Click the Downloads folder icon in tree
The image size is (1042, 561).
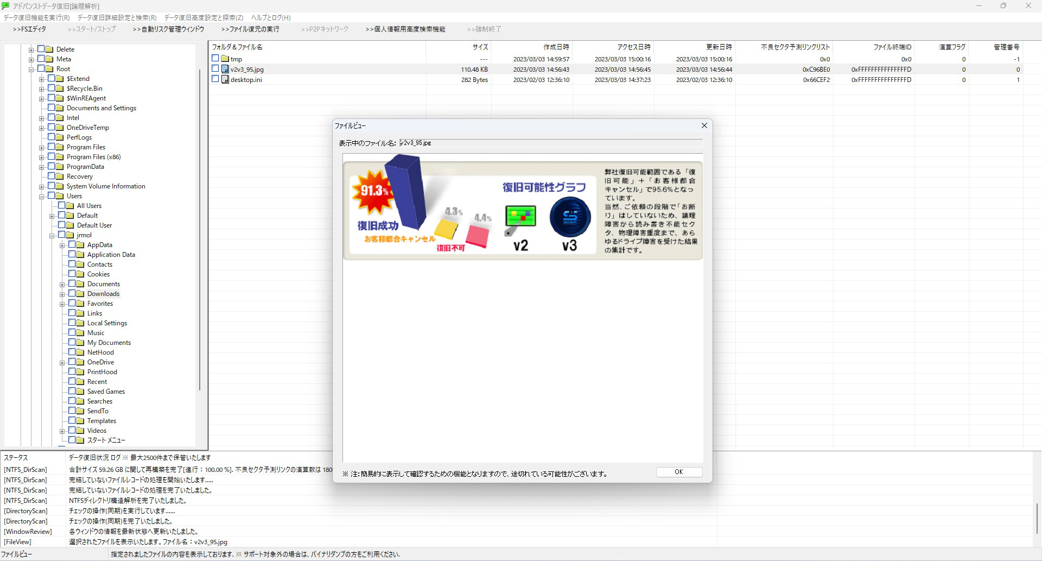point(80,294)
